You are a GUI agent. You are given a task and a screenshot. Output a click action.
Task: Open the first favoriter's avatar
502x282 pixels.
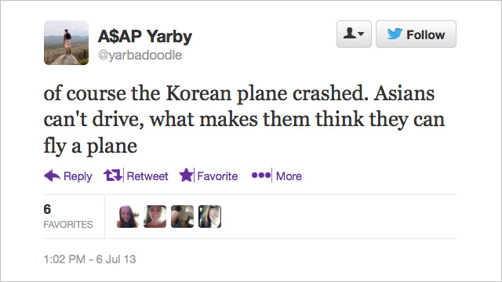click(x=127, y=216)
